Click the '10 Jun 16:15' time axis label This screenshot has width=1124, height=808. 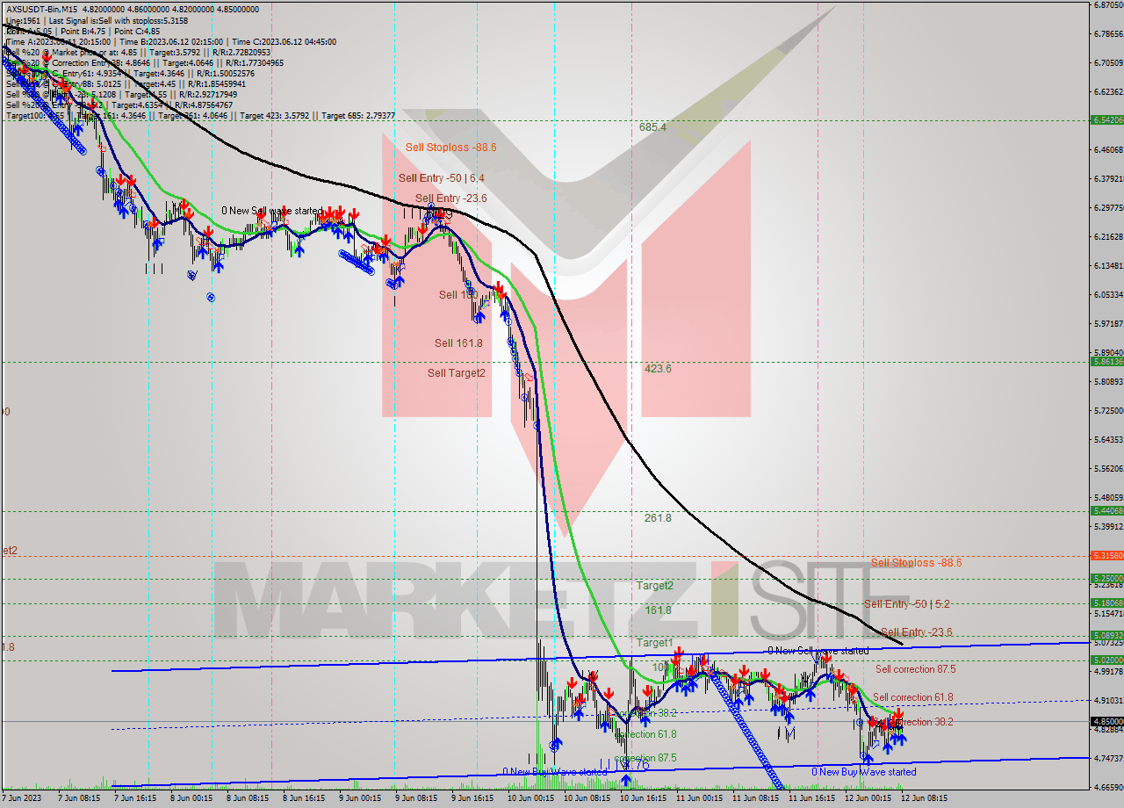(x=645, y=799)
